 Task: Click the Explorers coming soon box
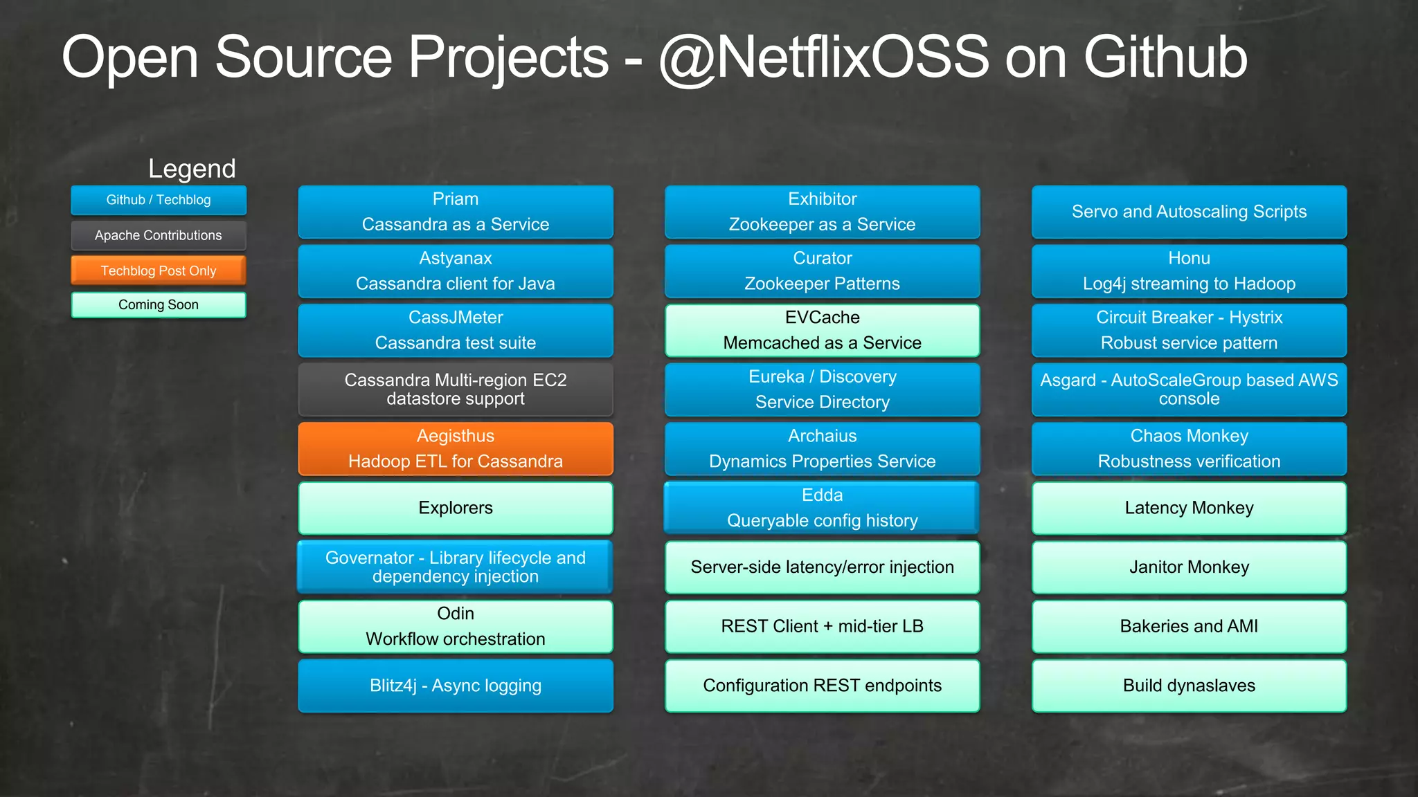tap(456, 508)
